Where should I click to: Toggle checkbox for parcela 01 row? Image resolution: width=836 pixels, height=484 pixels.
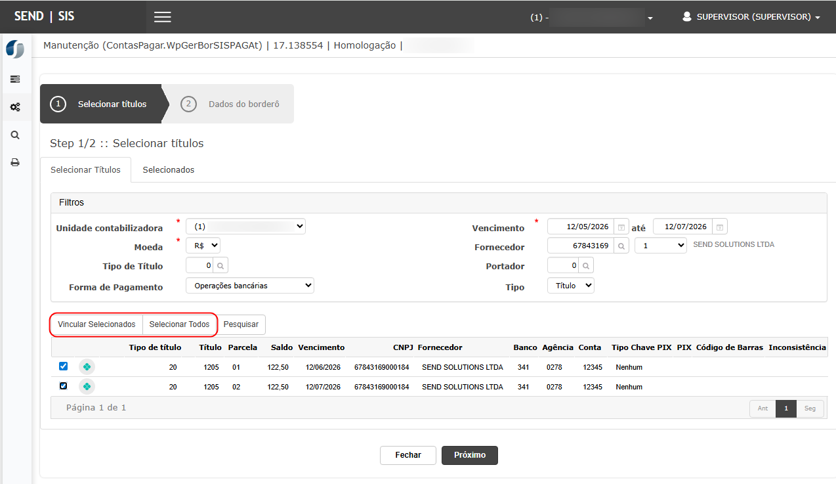[63, 366]
